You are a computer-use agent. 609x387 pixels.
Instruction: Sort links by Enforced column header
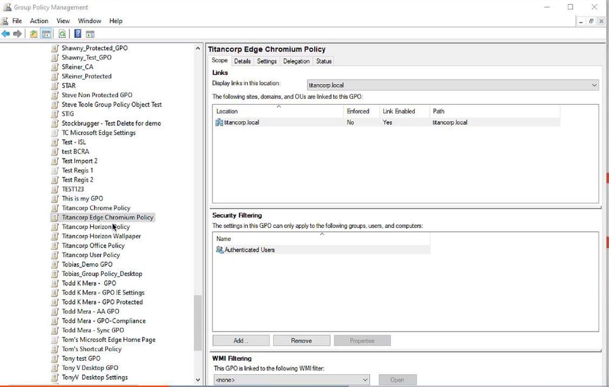(x=362, y=111)
